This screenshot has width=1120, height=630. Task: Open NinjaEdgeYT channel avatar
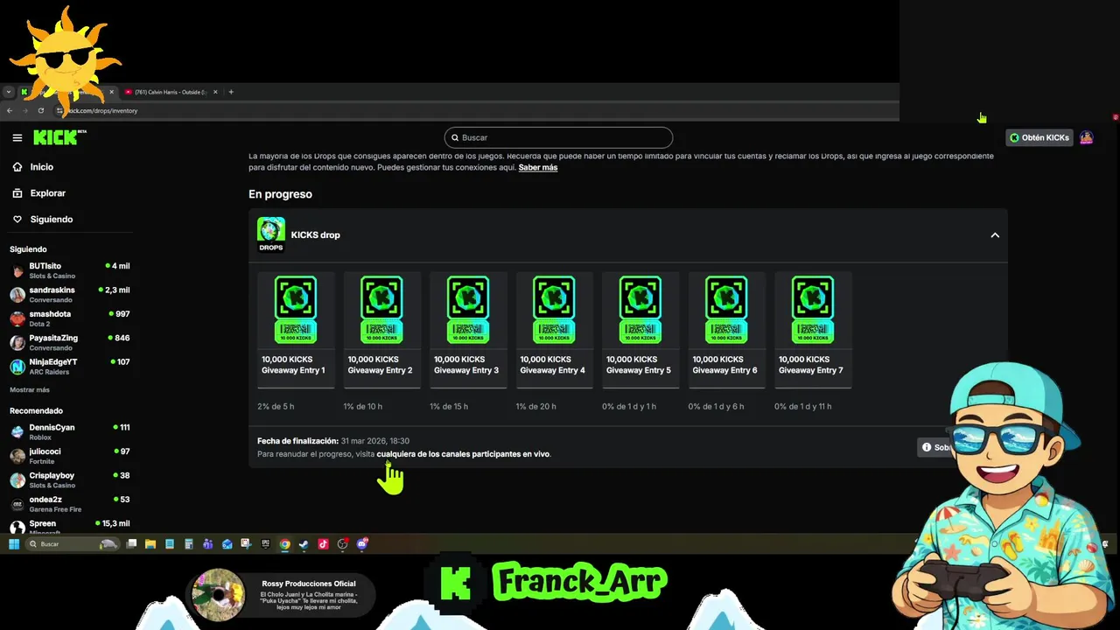point(17,367)
